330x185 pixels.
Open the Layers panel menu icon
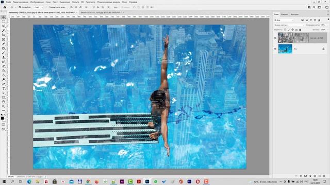[x=328, y=14]
